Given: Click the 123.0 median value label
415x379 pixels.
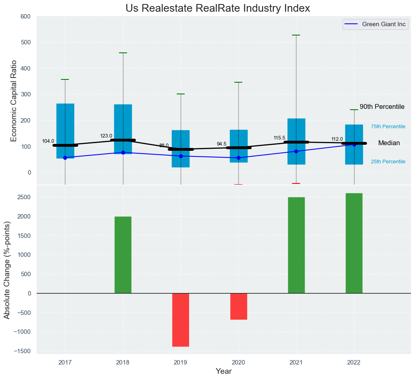Looking at the screenshot, I should pos(106,136).
